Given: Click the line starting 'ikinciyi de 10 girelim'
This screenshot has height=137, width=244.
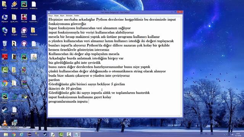Looking at the screenshot, I should pyautogui.click(x=65, y=89).
